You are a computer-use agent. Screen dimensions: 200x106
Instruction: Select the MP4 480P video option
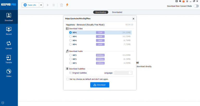click(71, 37)
